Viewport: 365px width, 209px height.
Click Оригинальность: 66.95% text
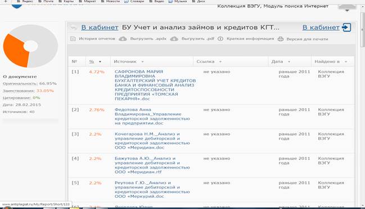click(x=30, y=83)
